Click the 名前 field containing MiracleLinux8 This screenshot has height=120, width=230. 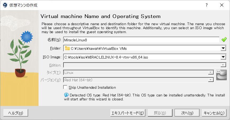point(141,40)
